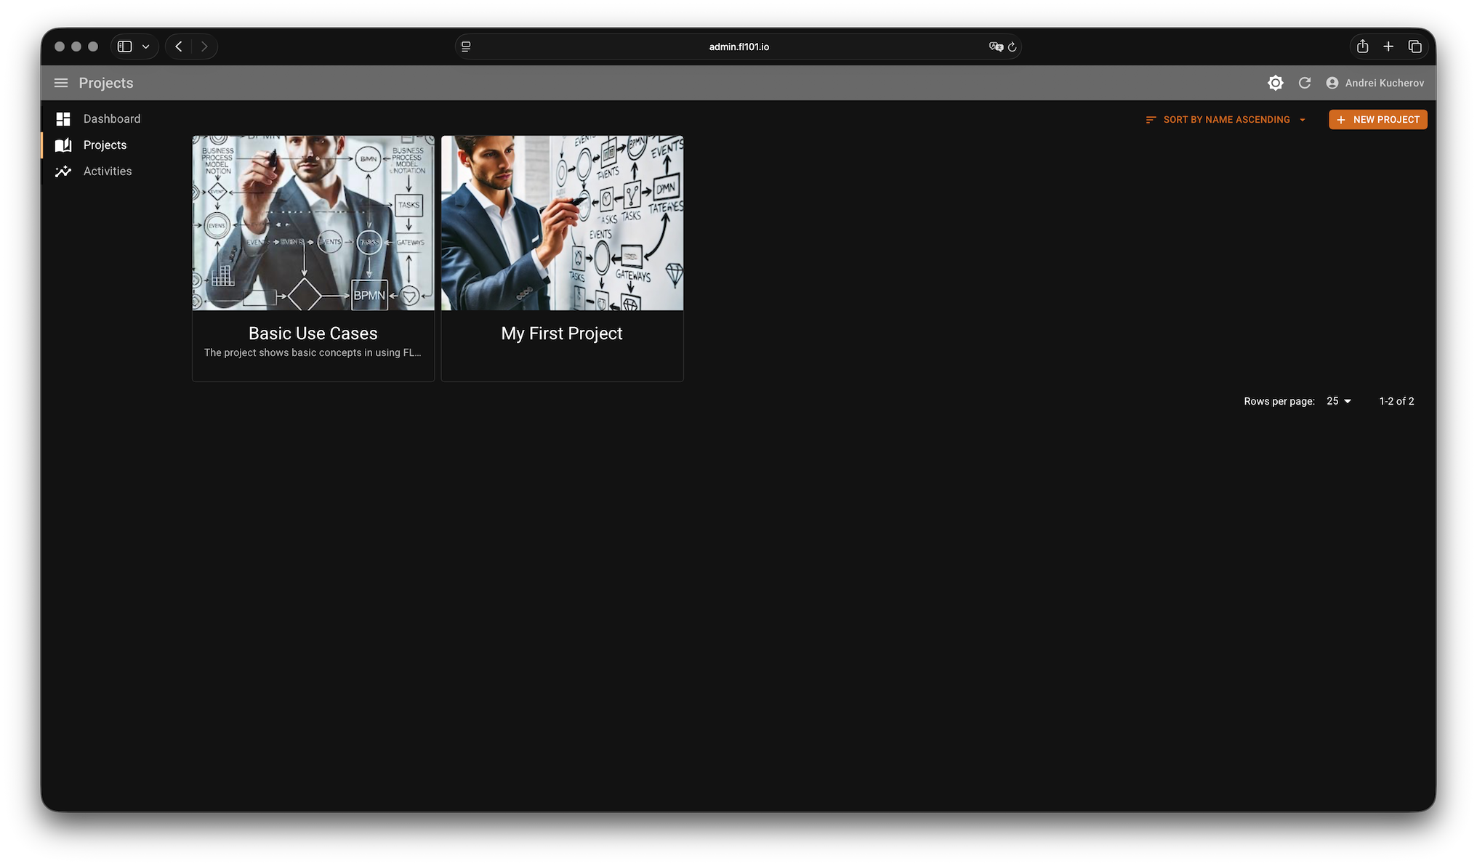Select Projects in the sidebar
The width and height of the screenshot is (1477, 866).
tap(105, 145)
